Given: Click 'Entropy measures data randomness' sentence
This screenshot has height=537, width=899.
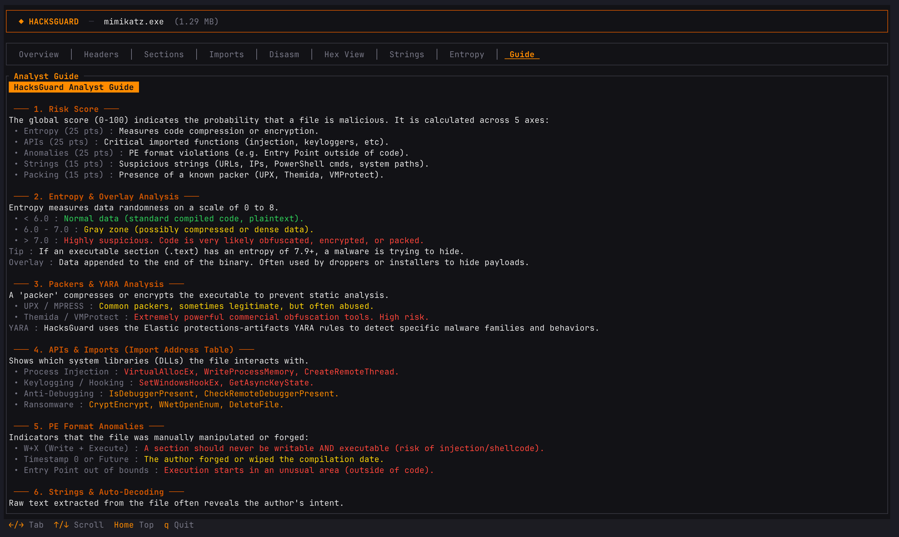Looking at the screenshot, I should tap(144, 208).
